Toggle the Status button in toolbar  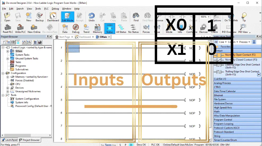pyautogui.click(x=110, y=29)
